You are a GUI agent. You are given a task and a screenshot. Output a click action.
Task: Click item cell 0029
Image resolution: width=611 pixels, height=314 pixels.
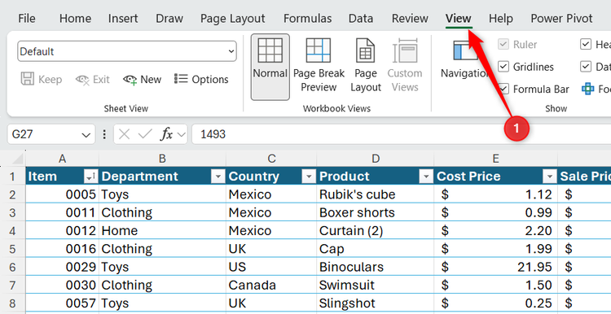coord(63,267)
